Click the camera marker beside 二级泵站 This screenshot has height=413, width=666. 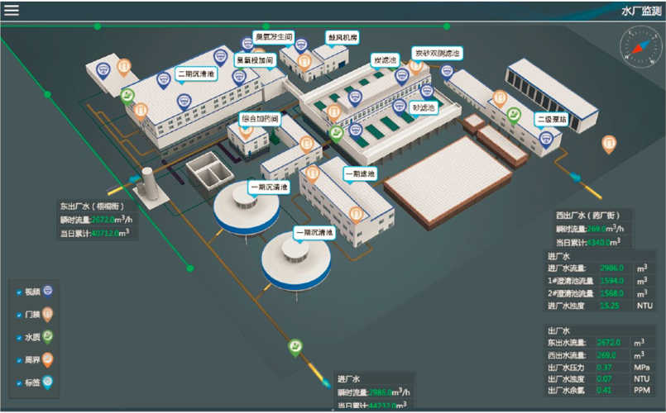[546, 140]
